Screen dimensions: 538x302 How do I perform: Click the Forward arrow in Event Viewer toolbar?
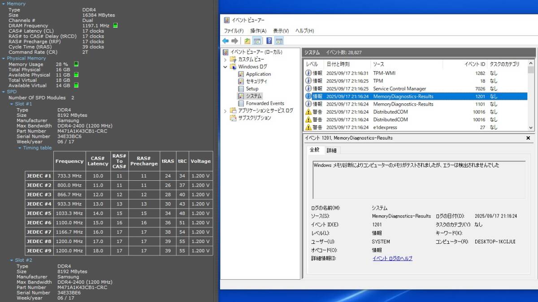click(234, 41)
